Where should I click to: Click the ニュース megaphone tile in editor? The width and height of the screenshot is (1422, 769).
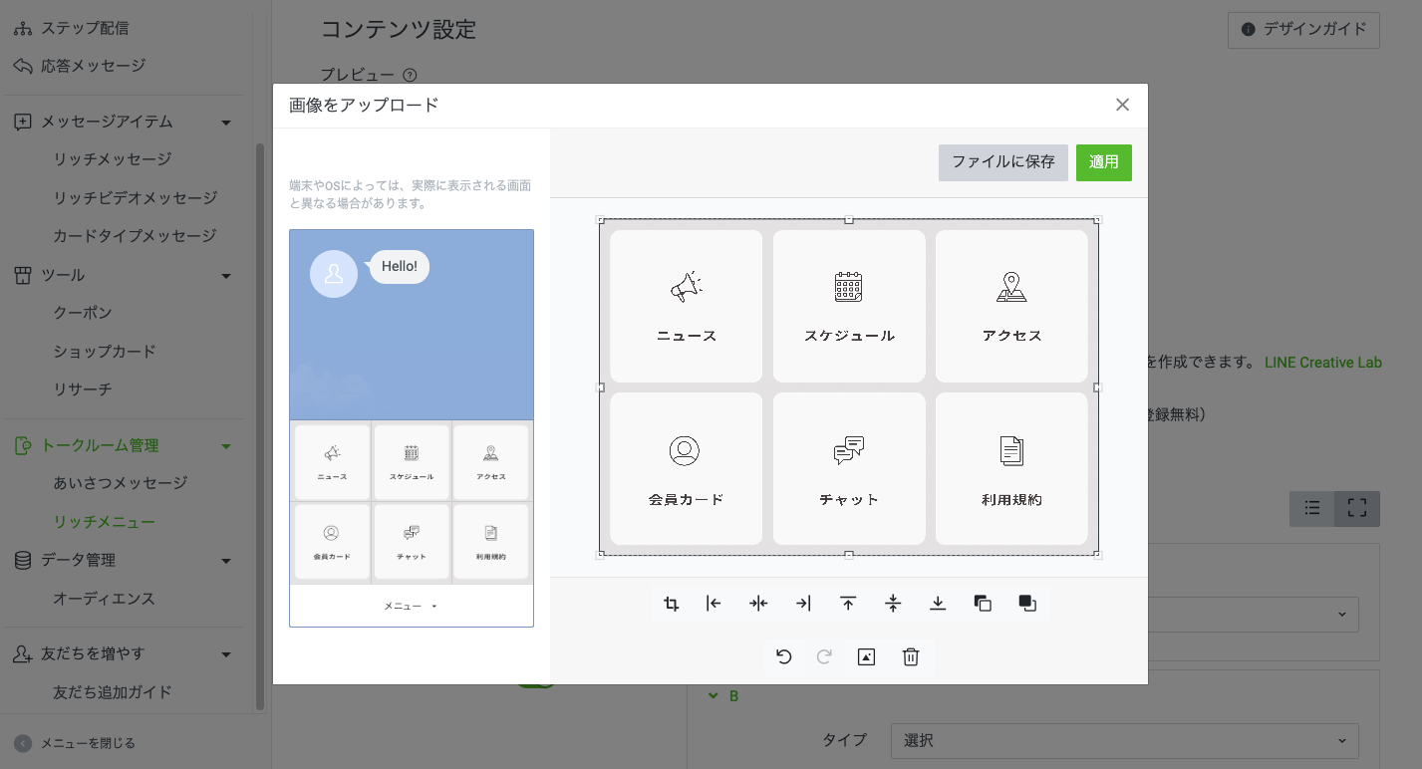click(686, 306)
